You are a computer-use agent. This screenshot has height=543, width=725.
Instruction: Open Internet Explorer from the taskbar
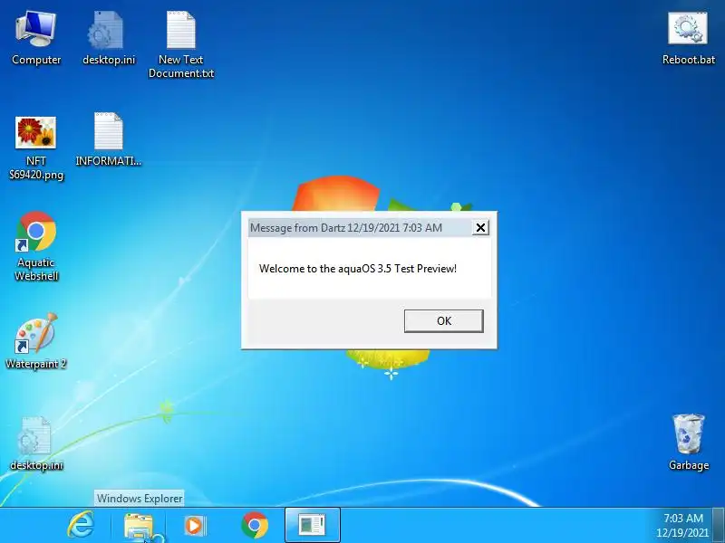click(x=81, y=525)
